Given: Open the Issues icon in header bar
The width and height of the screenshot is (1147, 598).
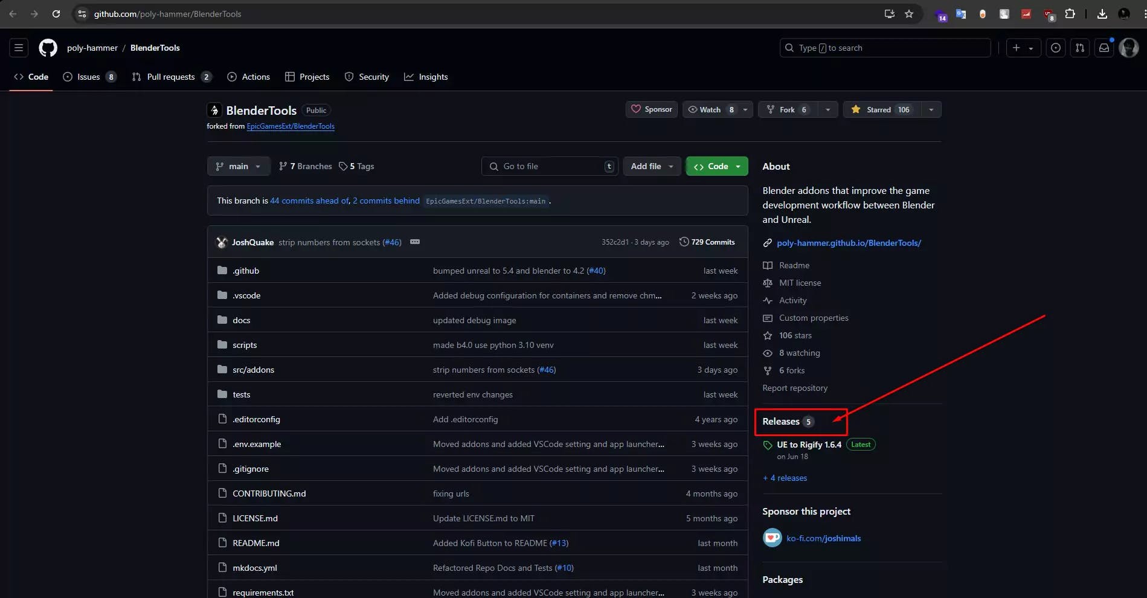Looking at the screenshot, I should point(1055,48).
